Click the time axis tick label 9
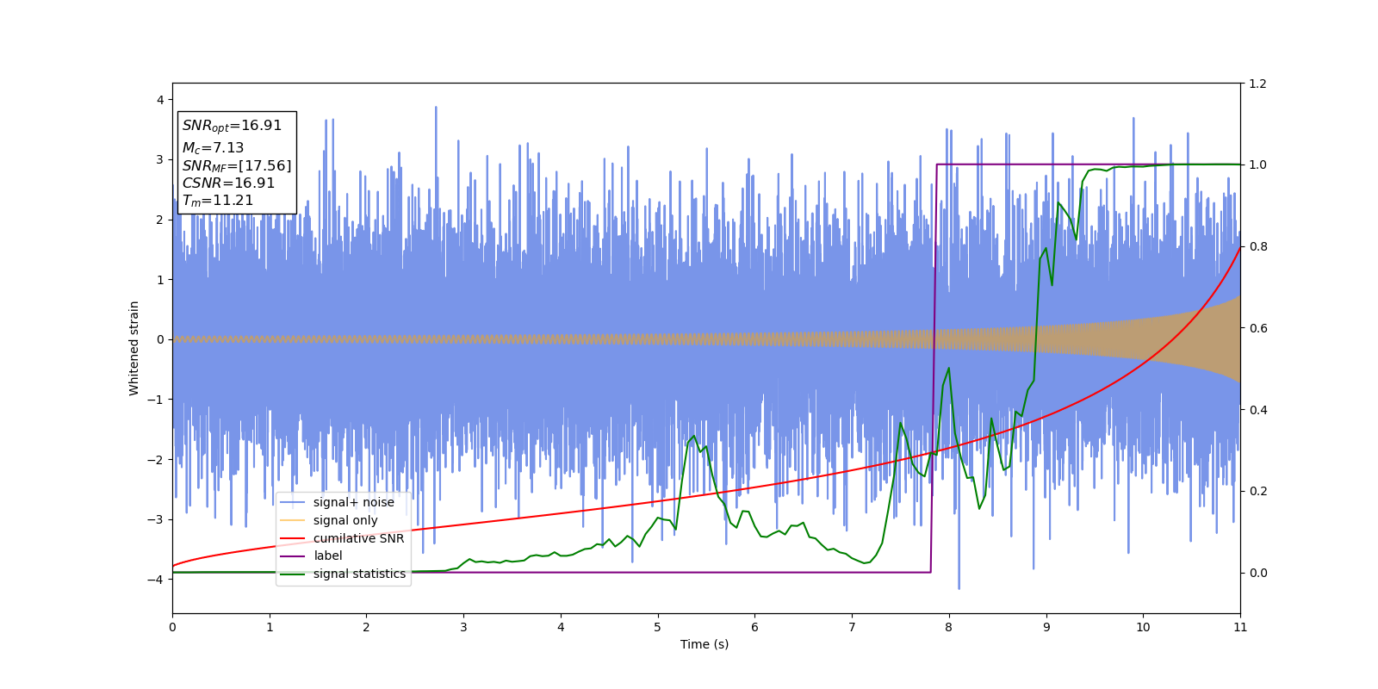The height and width of the screenshot is (689, 1378). click(1046, 627)
